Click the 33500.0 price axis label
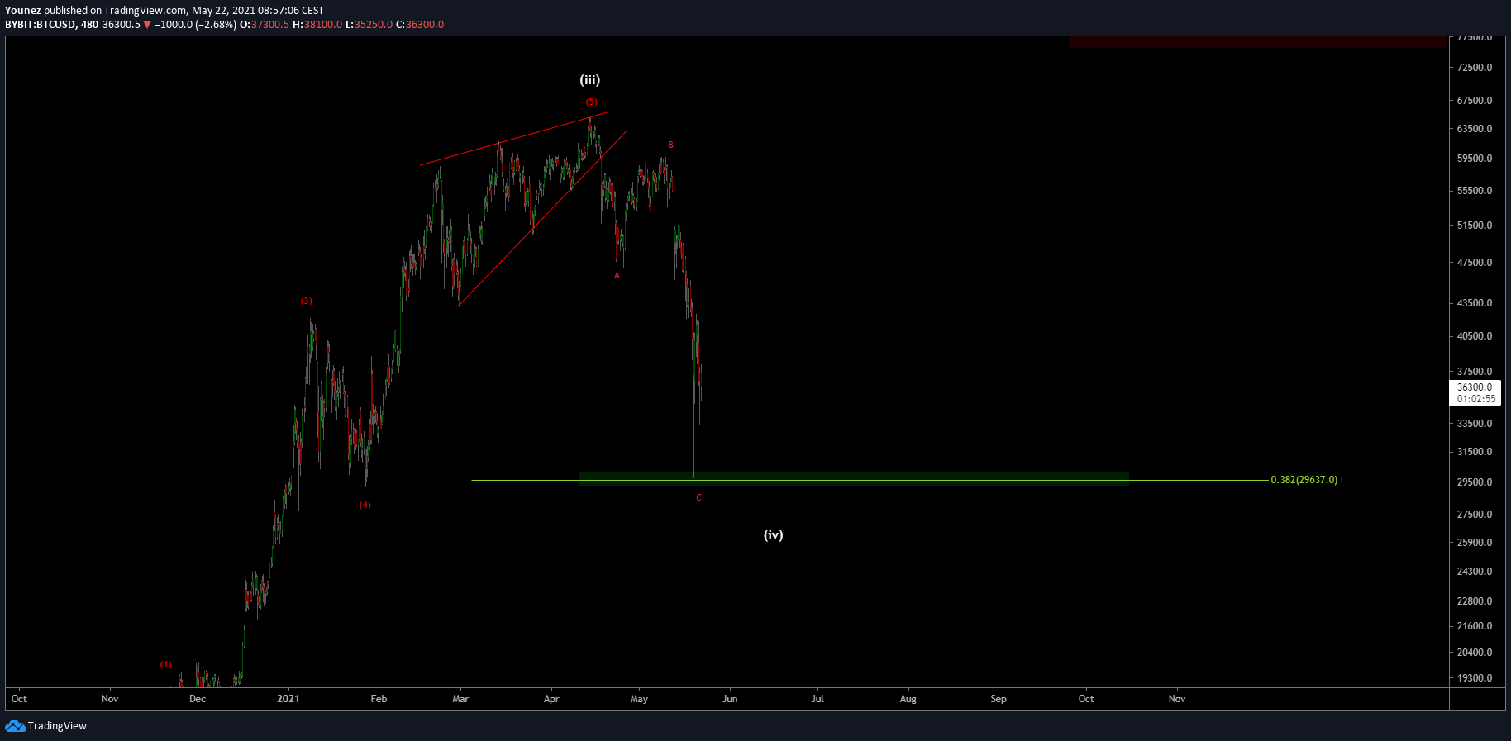 1475,424
